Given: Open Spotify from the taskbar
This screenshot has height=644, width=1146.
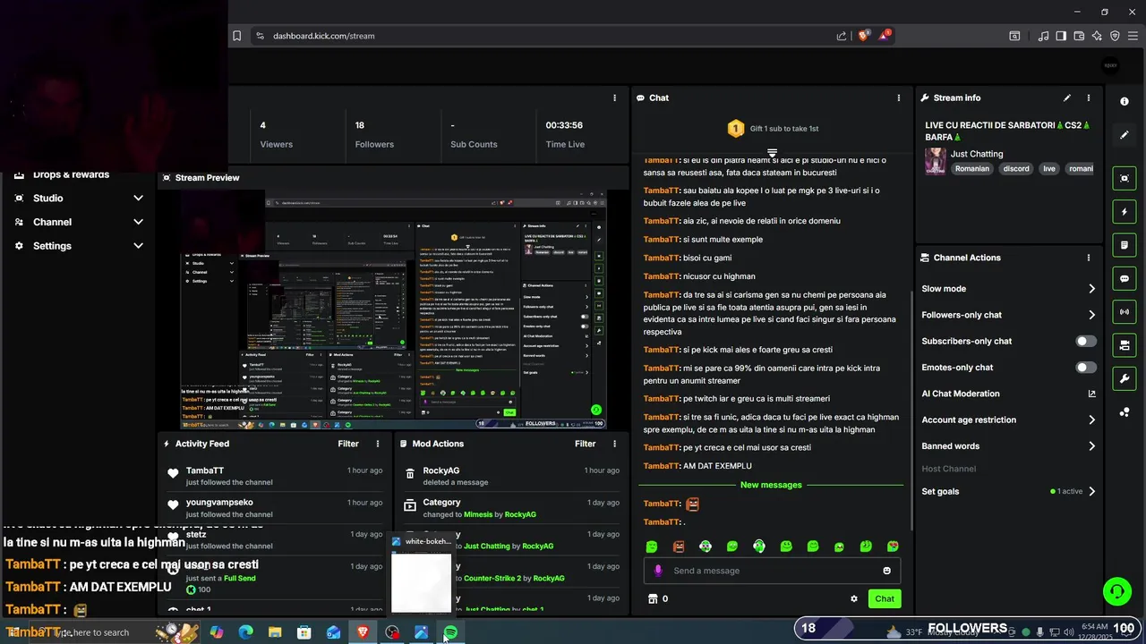Looking at the screenshot, I should tap(450, 632).
